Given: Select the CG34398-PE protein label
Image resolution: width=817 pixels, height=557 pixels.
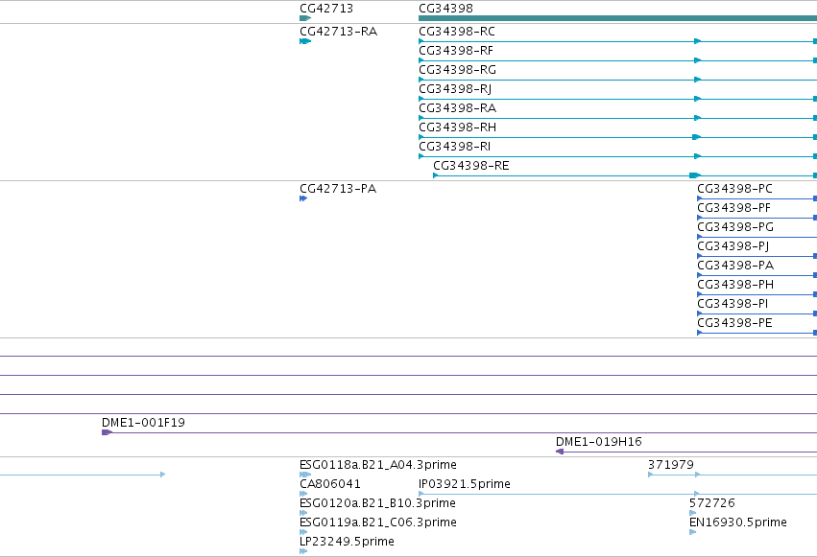Looking at the screenshot, I should point(734,323).
